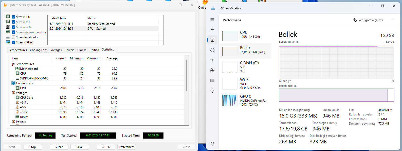Select the CPU performance graph thumbnail

tap(230, 36)
